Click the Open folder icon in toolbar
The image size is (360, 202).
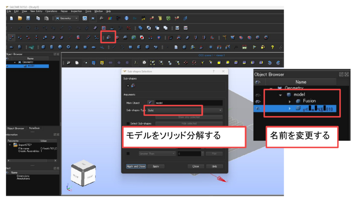[x=20, y=18]
